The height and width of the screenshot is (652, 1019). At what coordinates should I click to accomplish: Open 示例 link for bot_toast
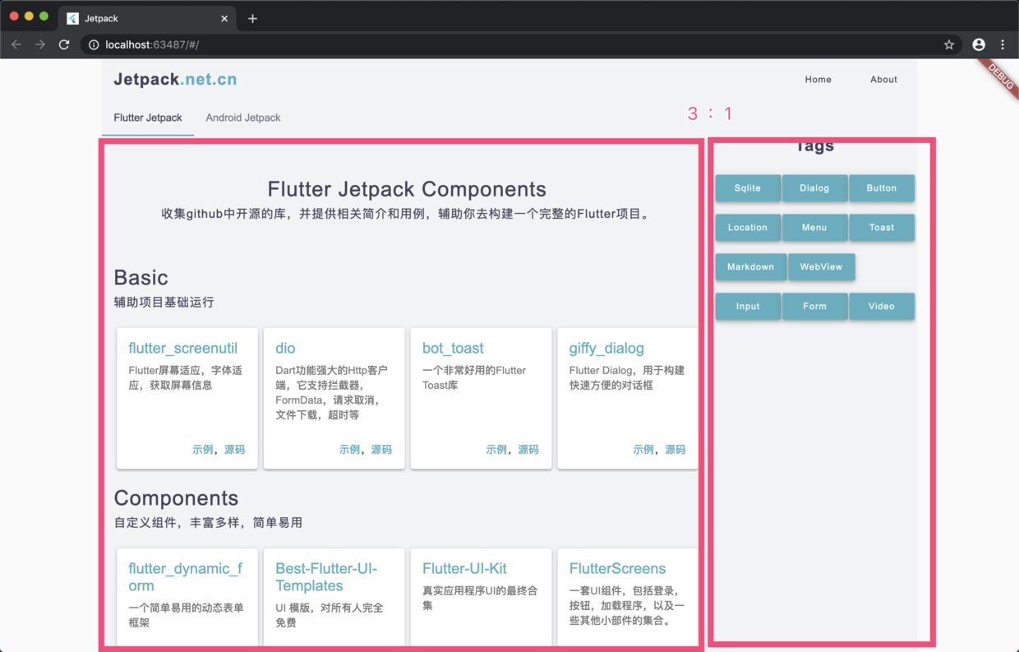[x=496, y=450]
